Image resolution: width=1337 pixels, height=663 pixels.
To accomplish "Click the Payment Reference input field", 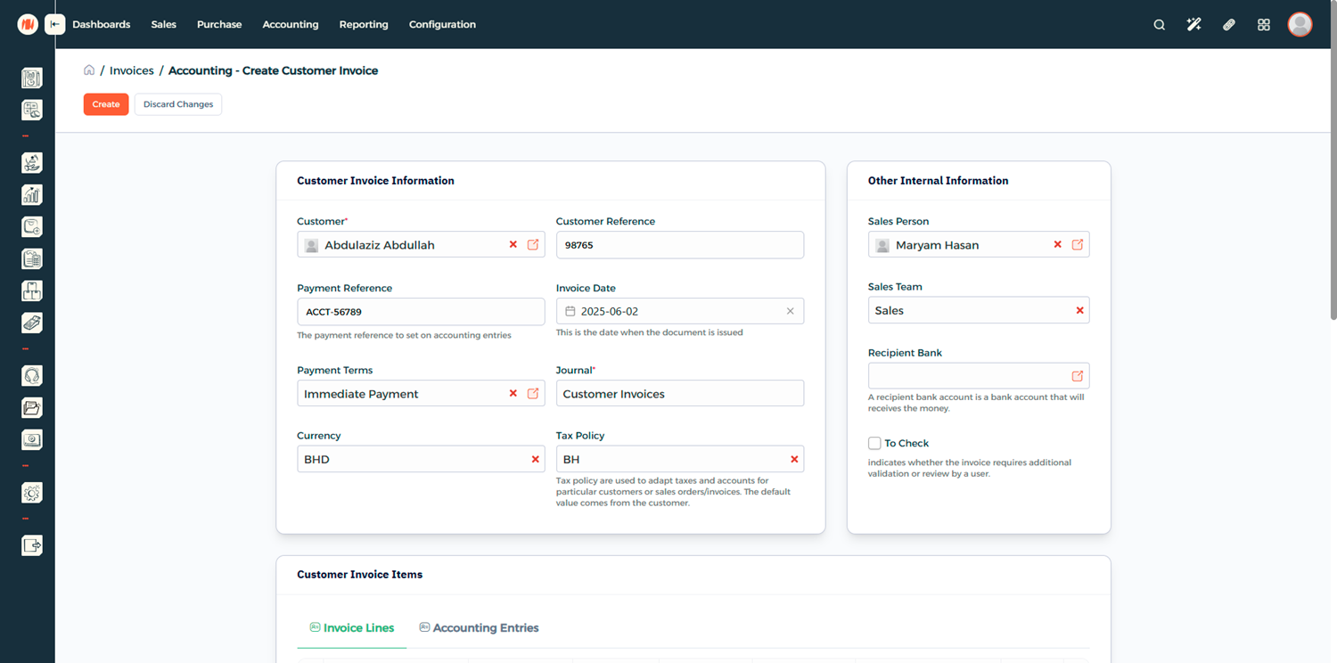I will (x=420, y=312).
